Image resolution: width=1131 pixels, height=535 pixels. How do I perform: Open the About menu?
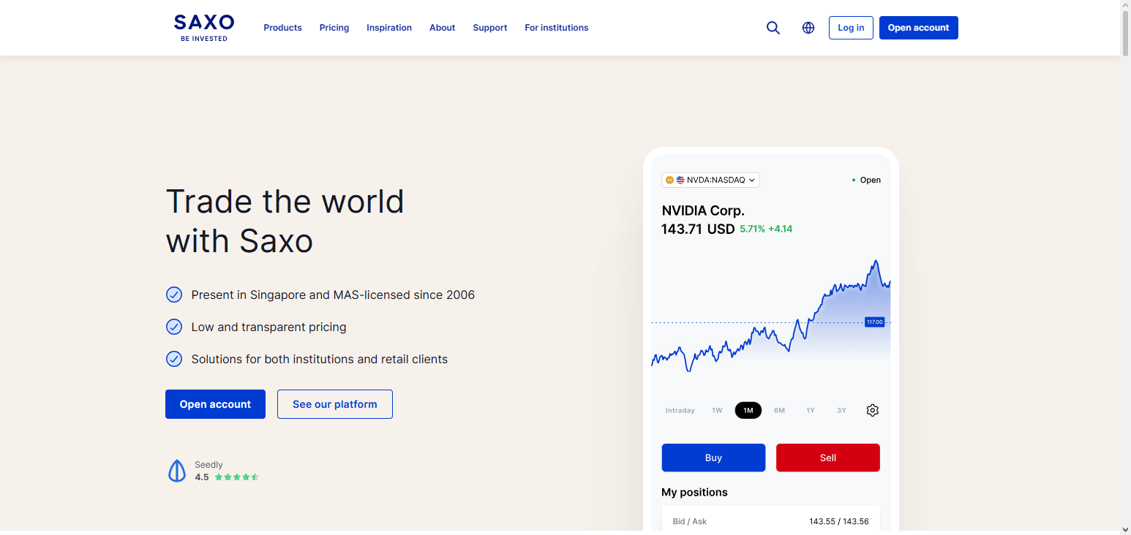point(443,28)
